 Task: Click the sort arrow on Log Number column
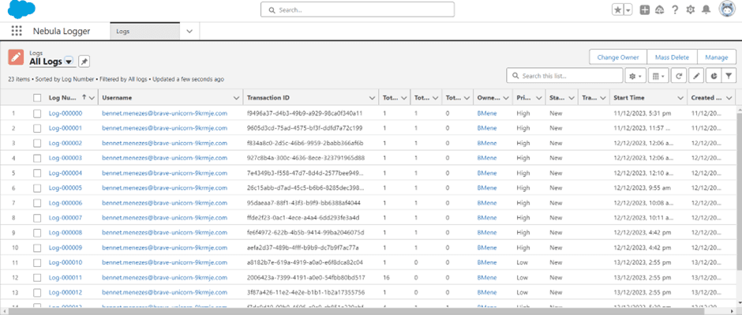(x=84, y=97)
